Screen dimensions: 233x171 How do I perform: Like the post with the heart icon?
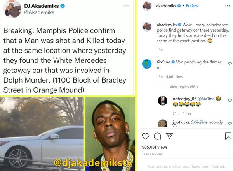(146, 136)
